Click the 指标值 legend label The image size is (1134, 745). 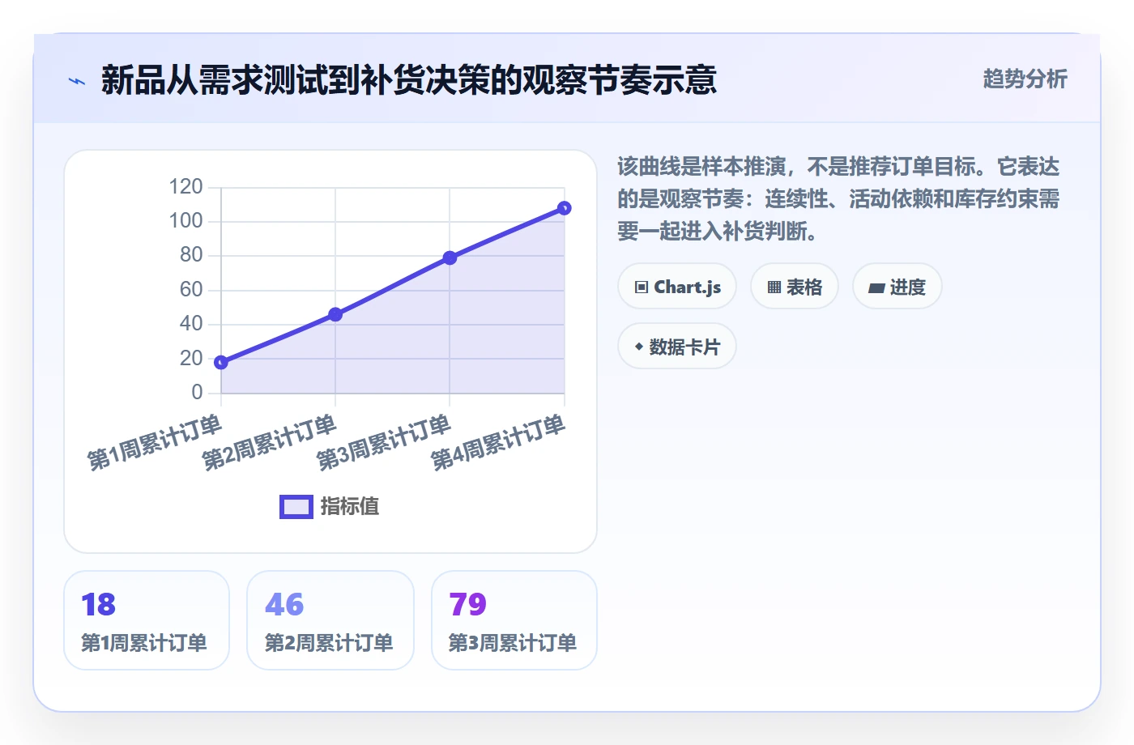tap(350, 507)
